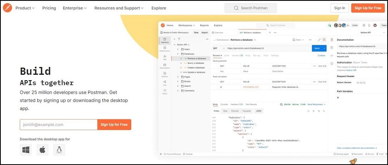
Task: Open the GET method dropdown
Action: click(x=218, y=48)
